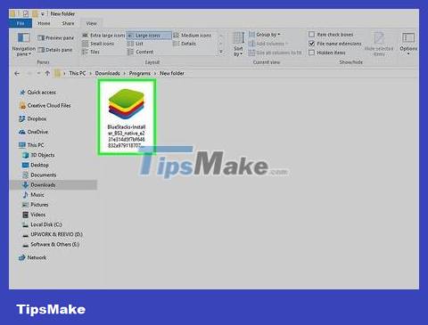
Task: Choose Small icons layout
Action: pyautogui.click(x=98, y=44)
